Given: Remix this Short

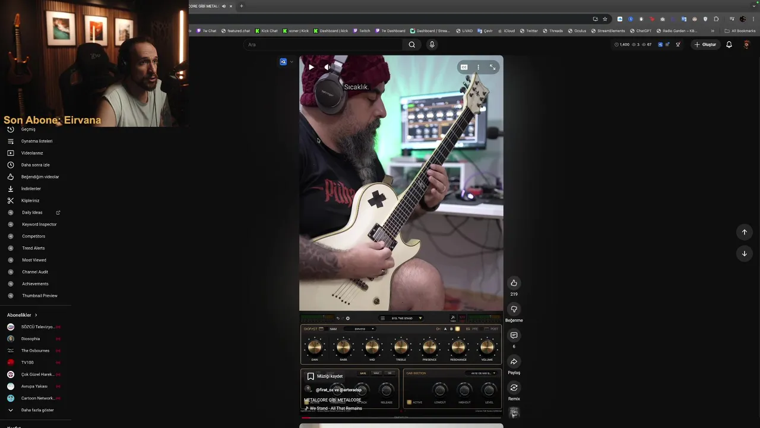Looking at the screenshot, I should point(514,388).
